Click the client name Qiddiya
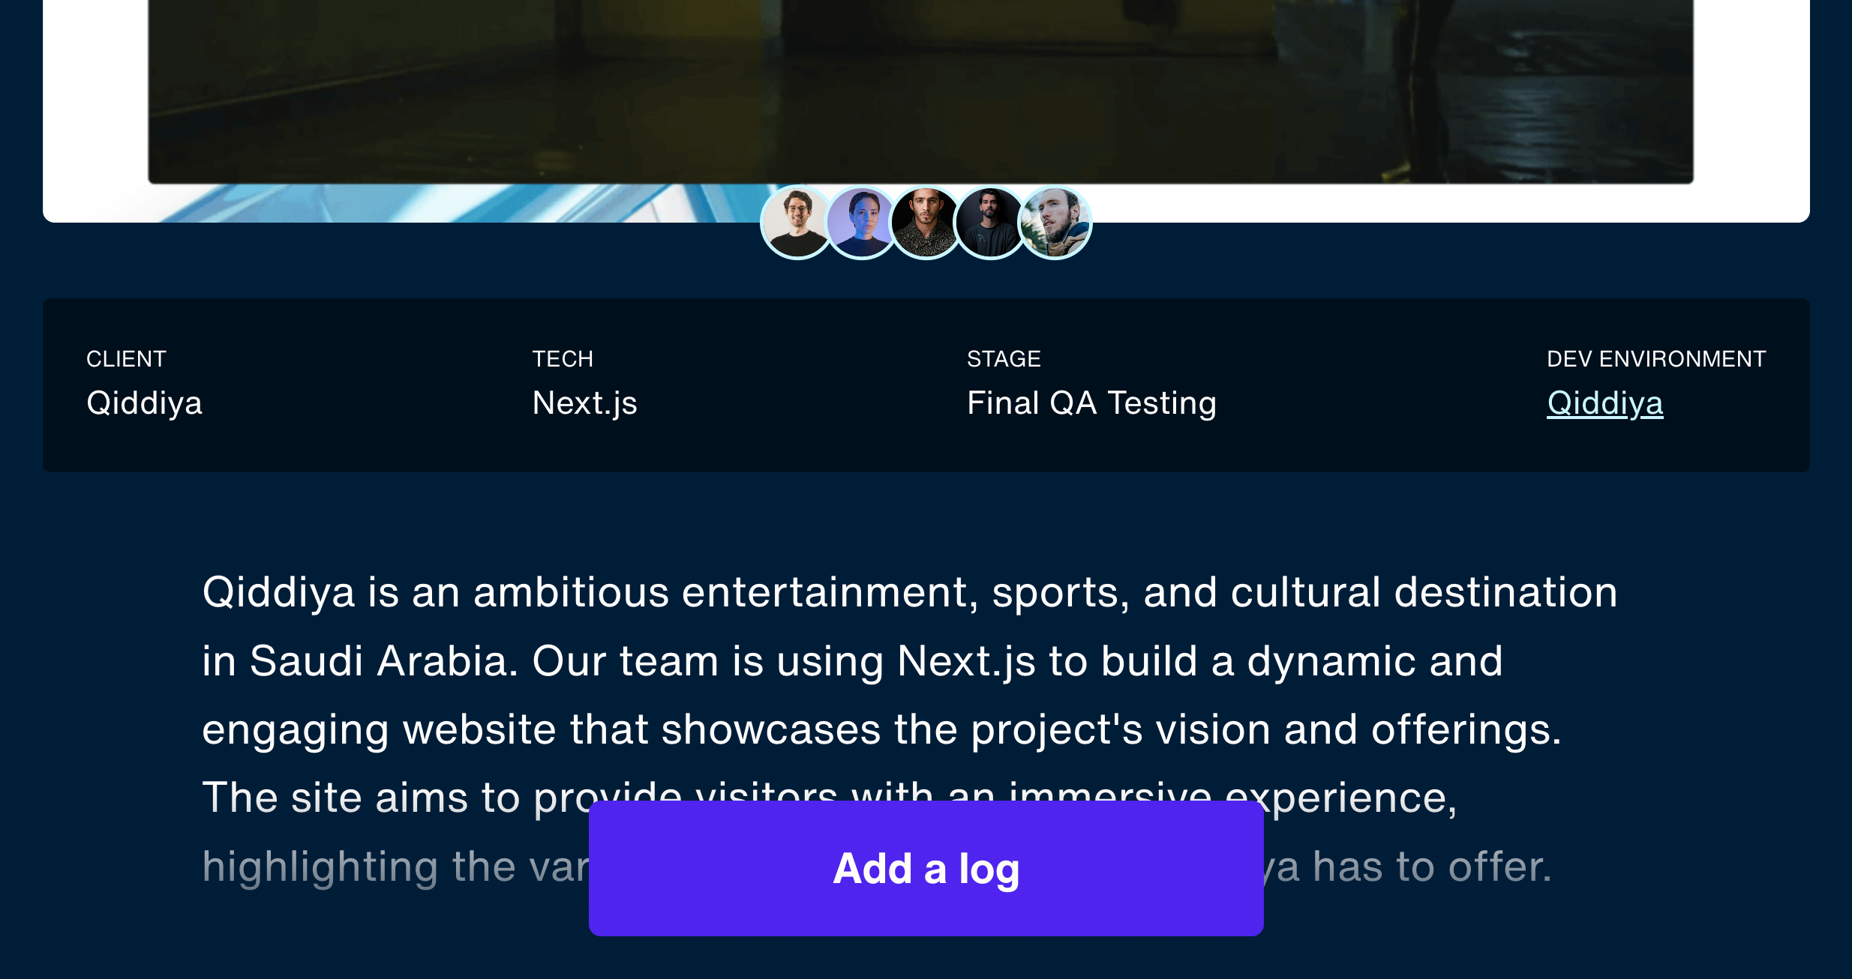This screenshot has width=1852, height=979. pos(145,403)
